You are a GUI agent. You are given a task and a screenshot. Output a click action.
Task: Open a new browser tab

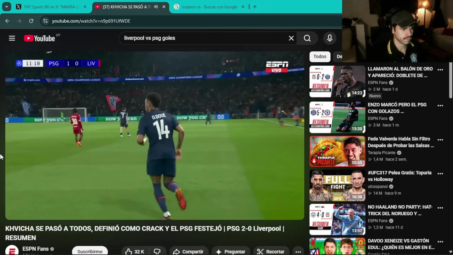(255, 7)
